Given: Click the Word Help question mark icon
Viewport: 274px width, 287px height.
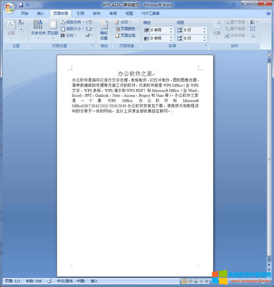Looking at the screenshot, I should [268, 14].
